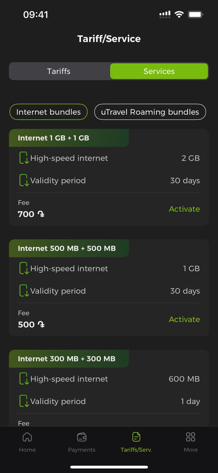The image size is (218, 473).
Task: Tap high-speed internet icon in 500 MB bundle
Action: pyautogui.click(x=24, y=269)
